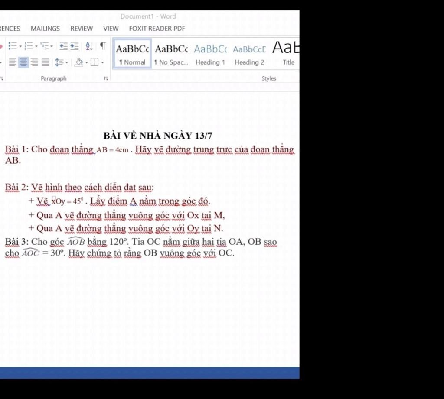Apply the No Spacing style
This screenshot has width=444, height=399.
coord(171,54)
